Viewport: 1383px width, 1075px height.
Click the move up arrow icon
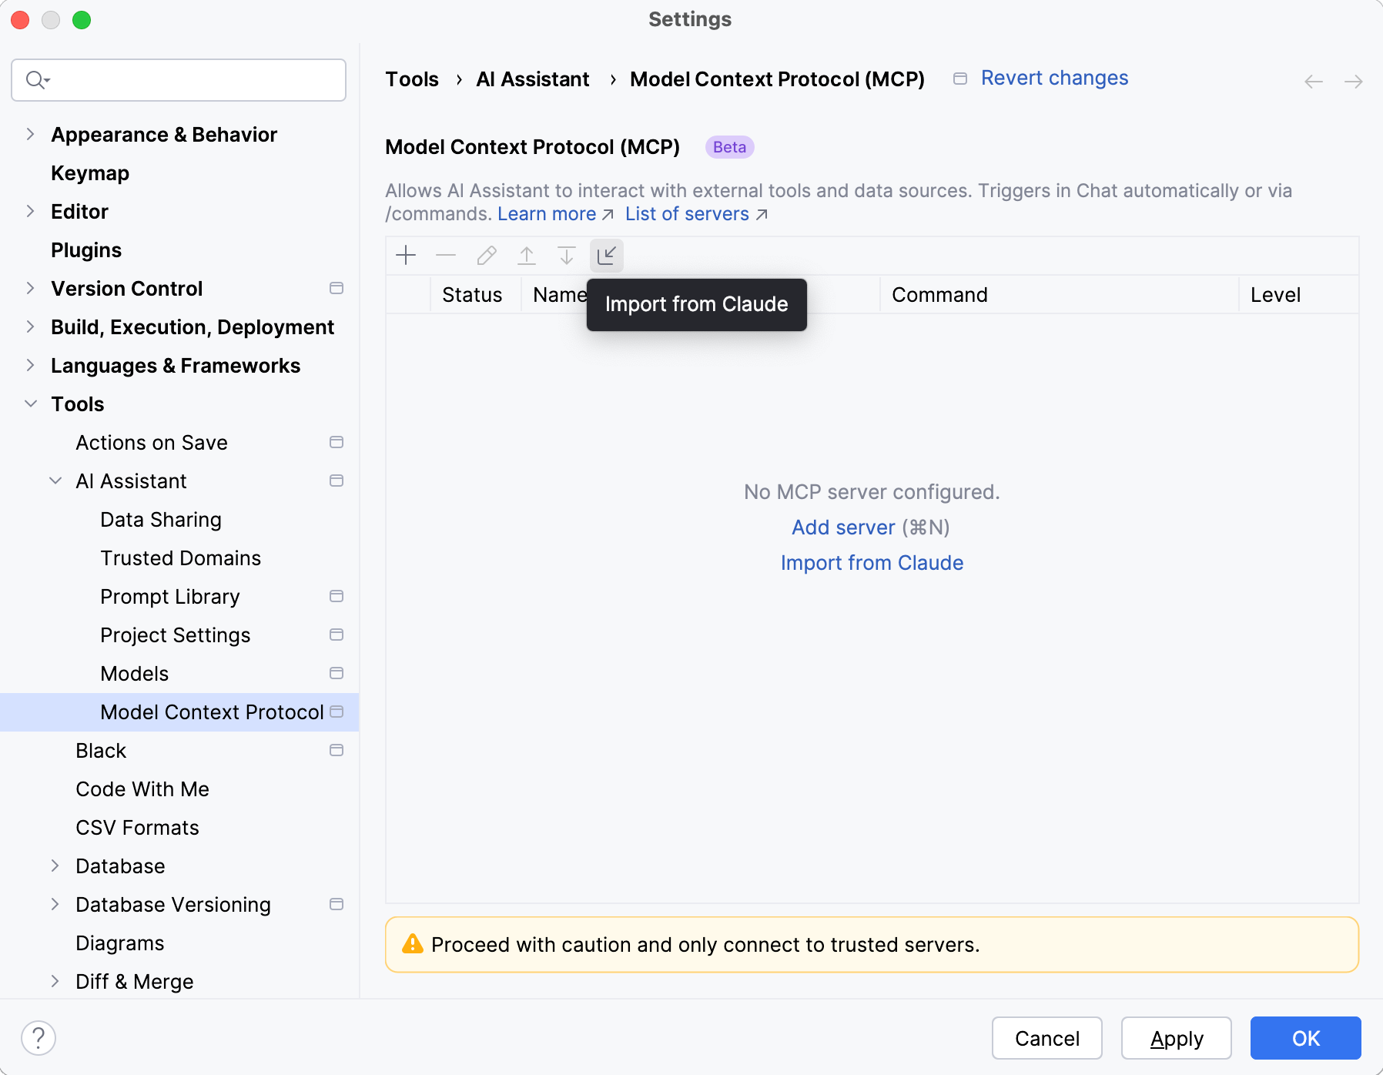[x=527, y=256]
